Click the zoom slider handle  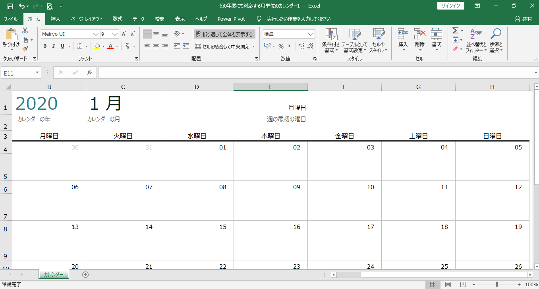point(496,285)
